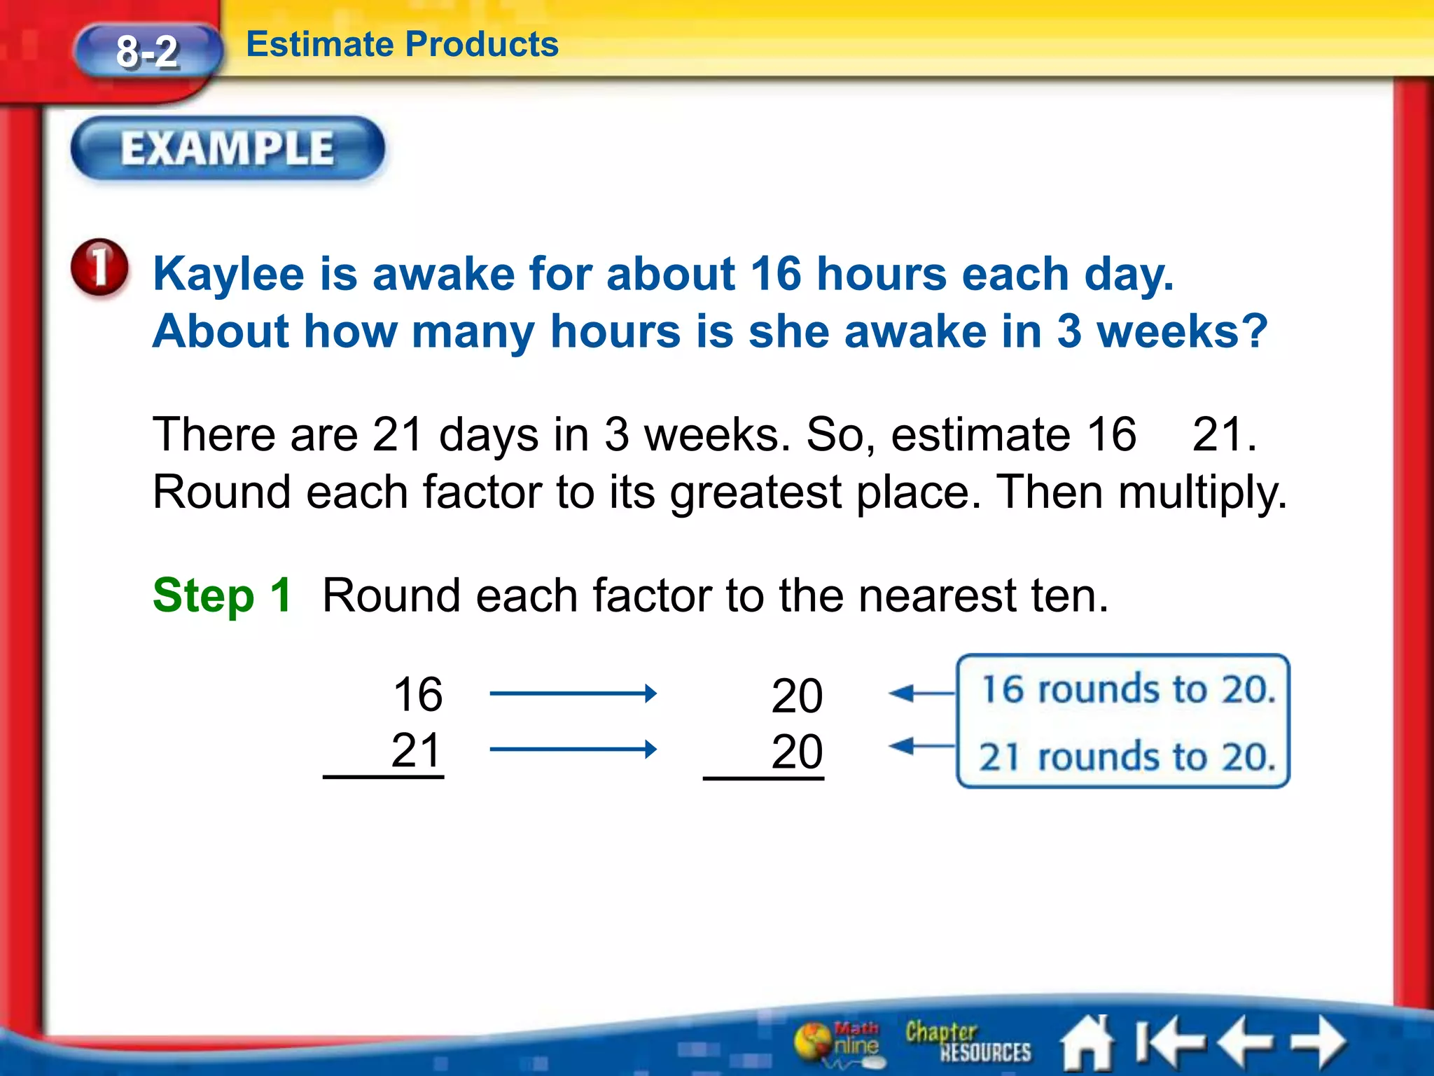Click the lower underlined 20 beside 21
Image resolution: width=1434 pixels, height=1076 pixels.
point(797,752)
